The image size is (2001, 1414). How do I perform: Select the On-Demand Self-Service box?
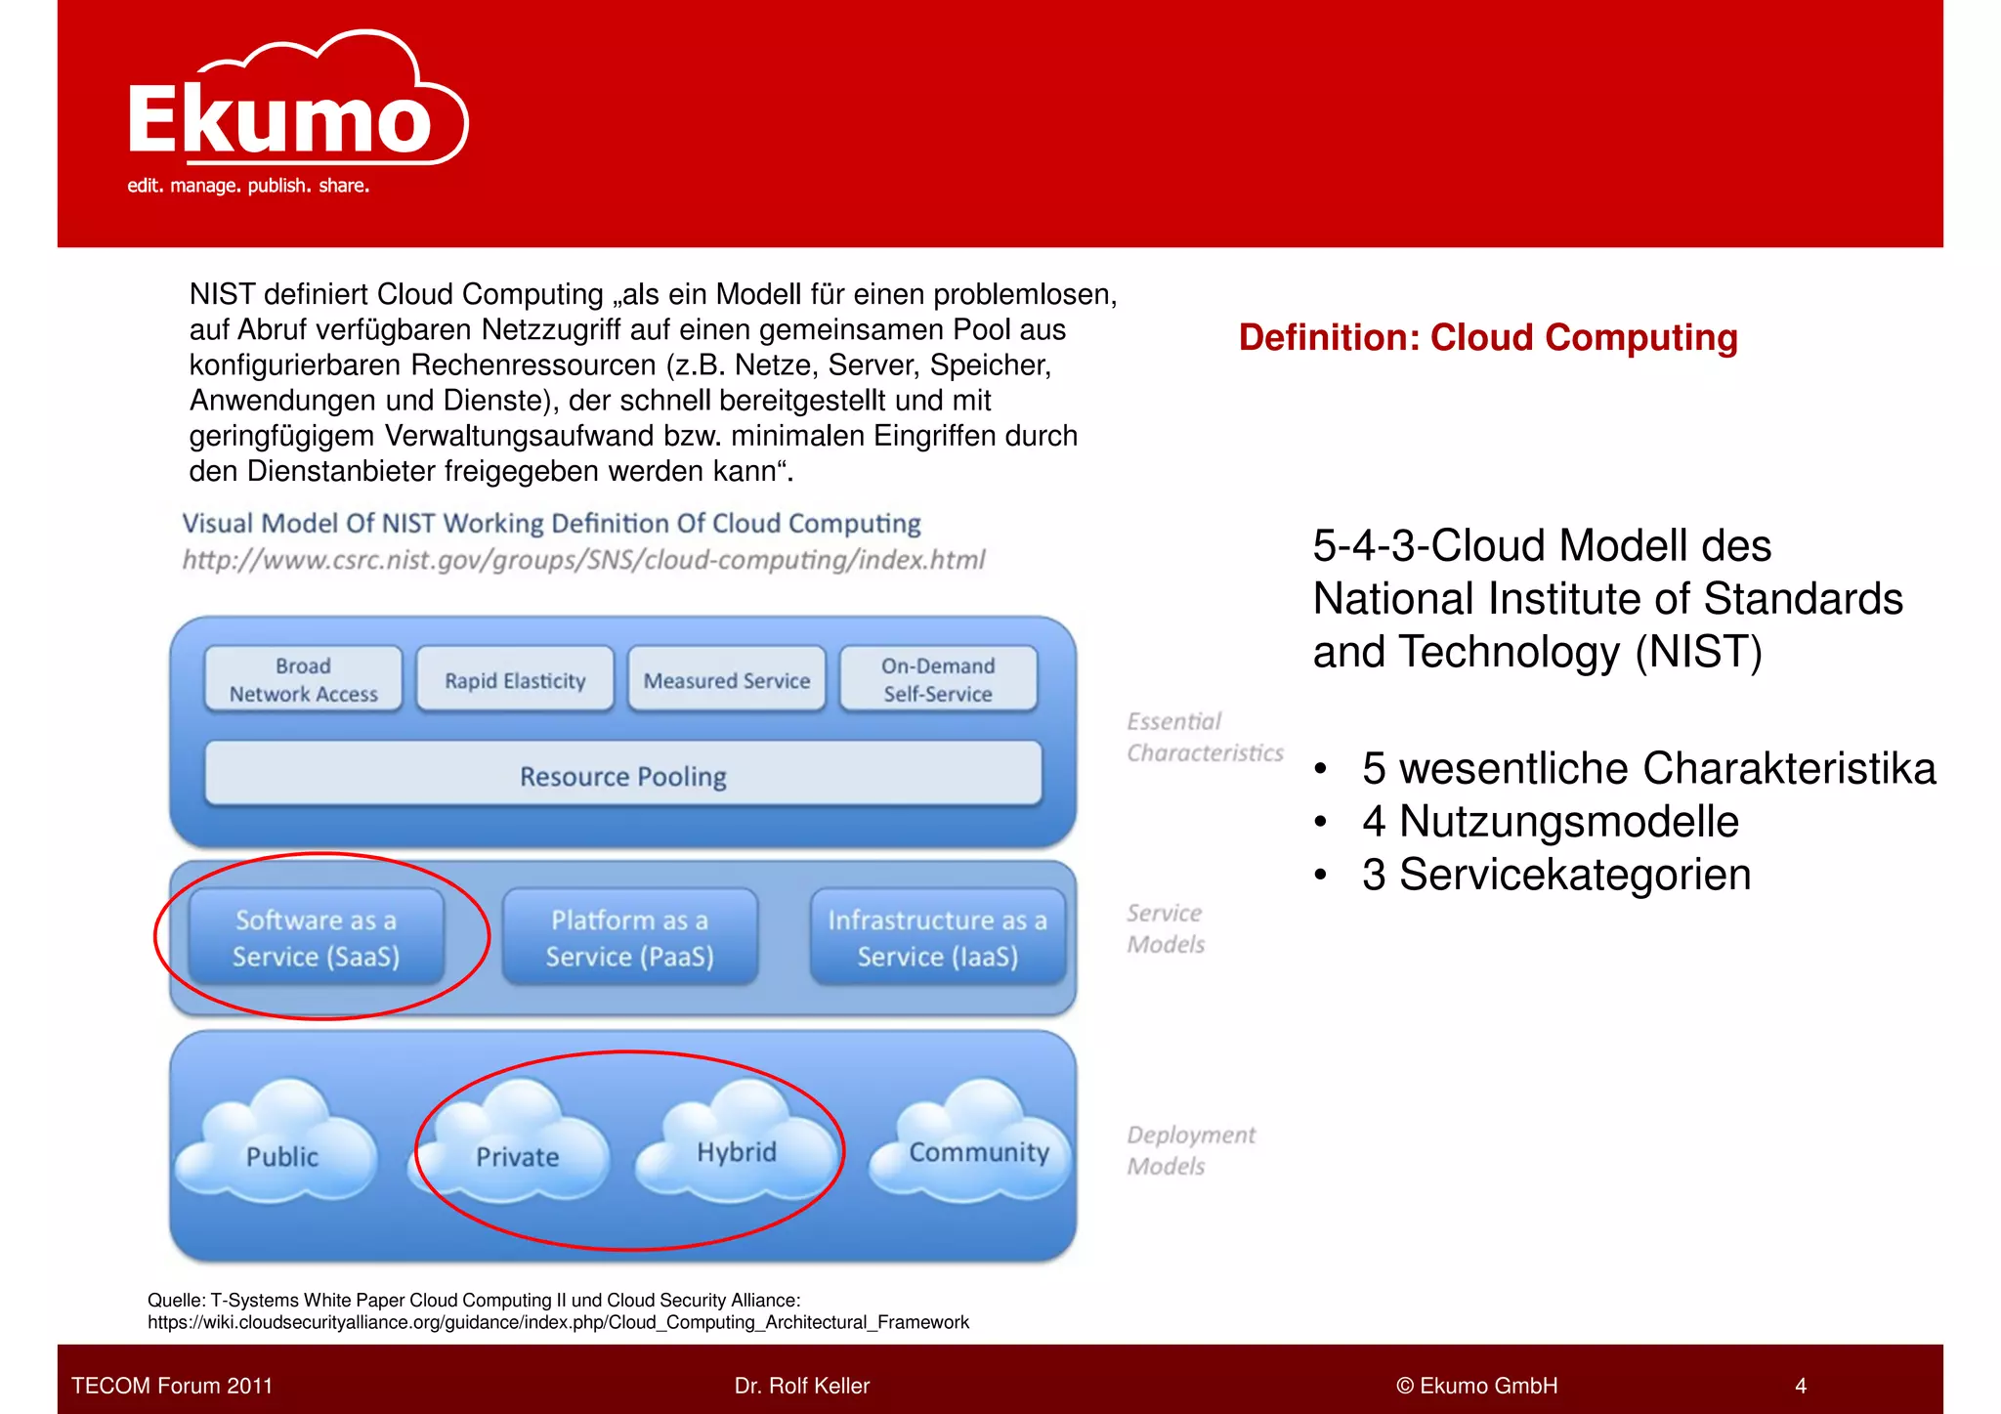tap(938, 679)
